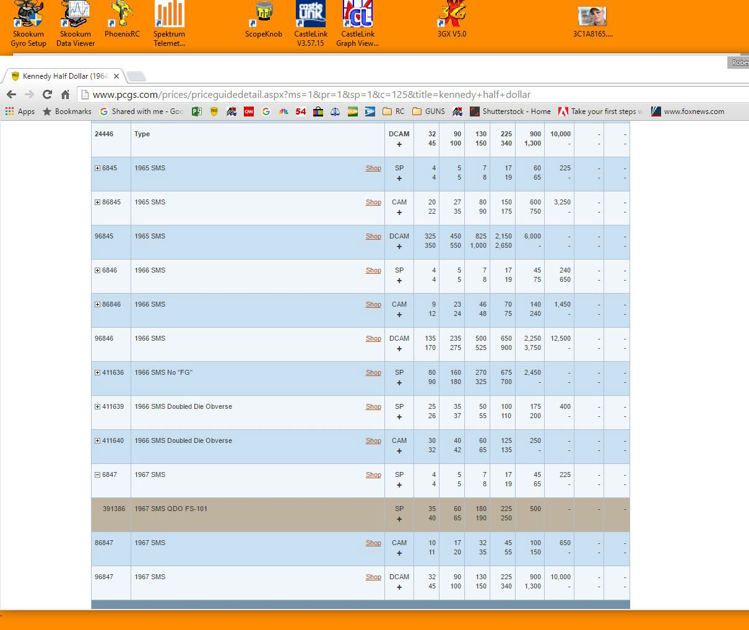The width and height of the screenshot is (749, 630).
Task: Expand the 86846 1966 SMS row
Action: (x=97, y=305)
